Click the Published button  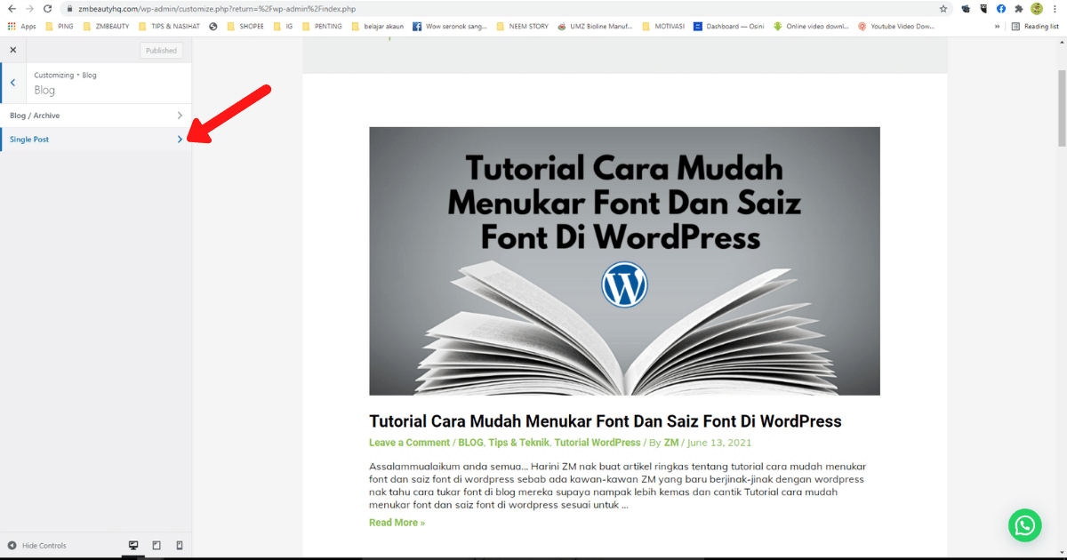[x=161, y=51]
